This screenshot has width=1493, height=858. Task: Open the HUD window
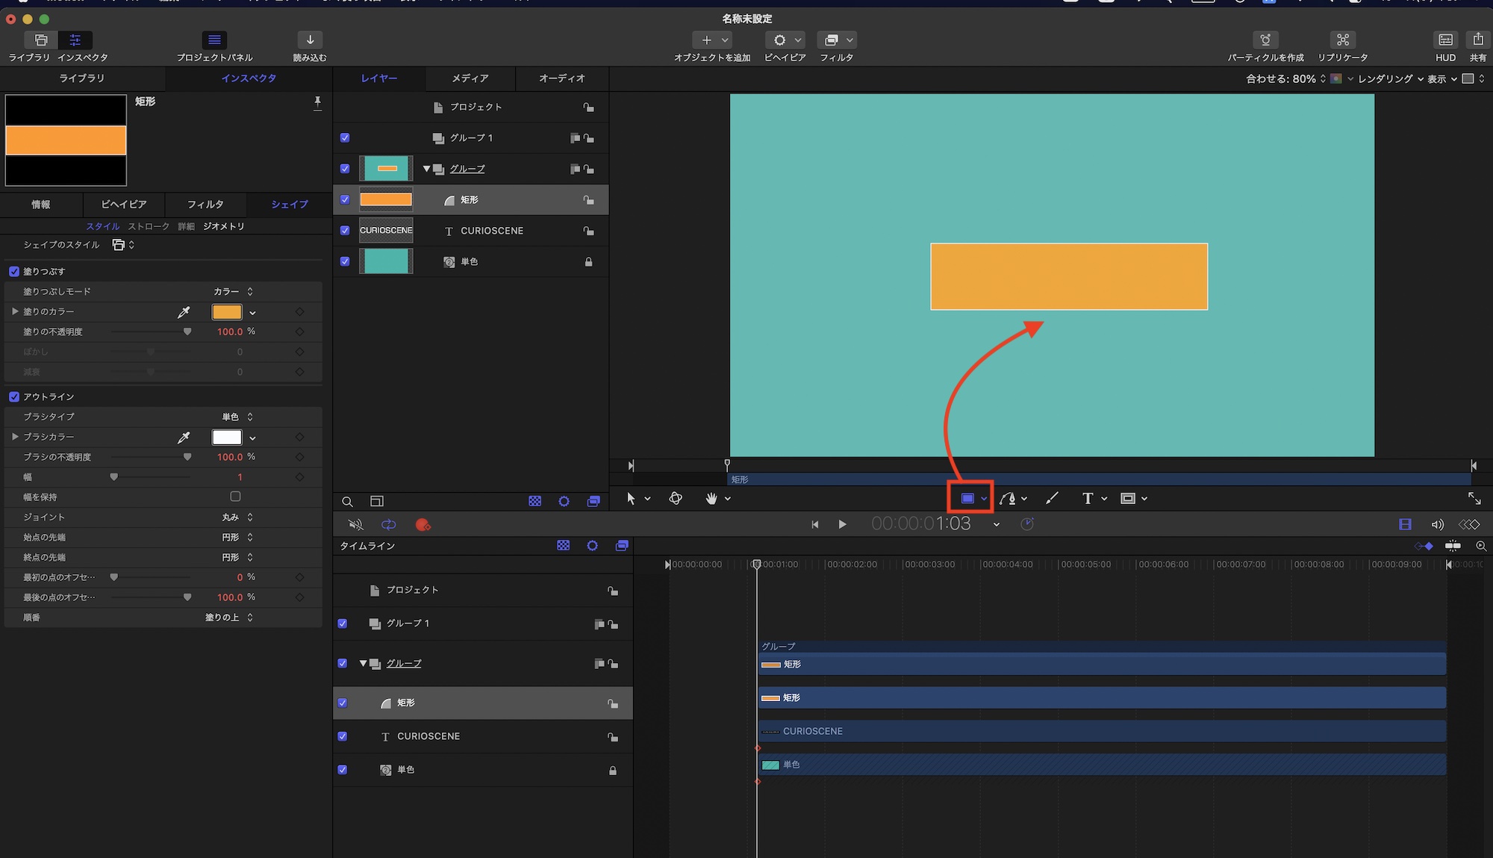click(1445, 40)
